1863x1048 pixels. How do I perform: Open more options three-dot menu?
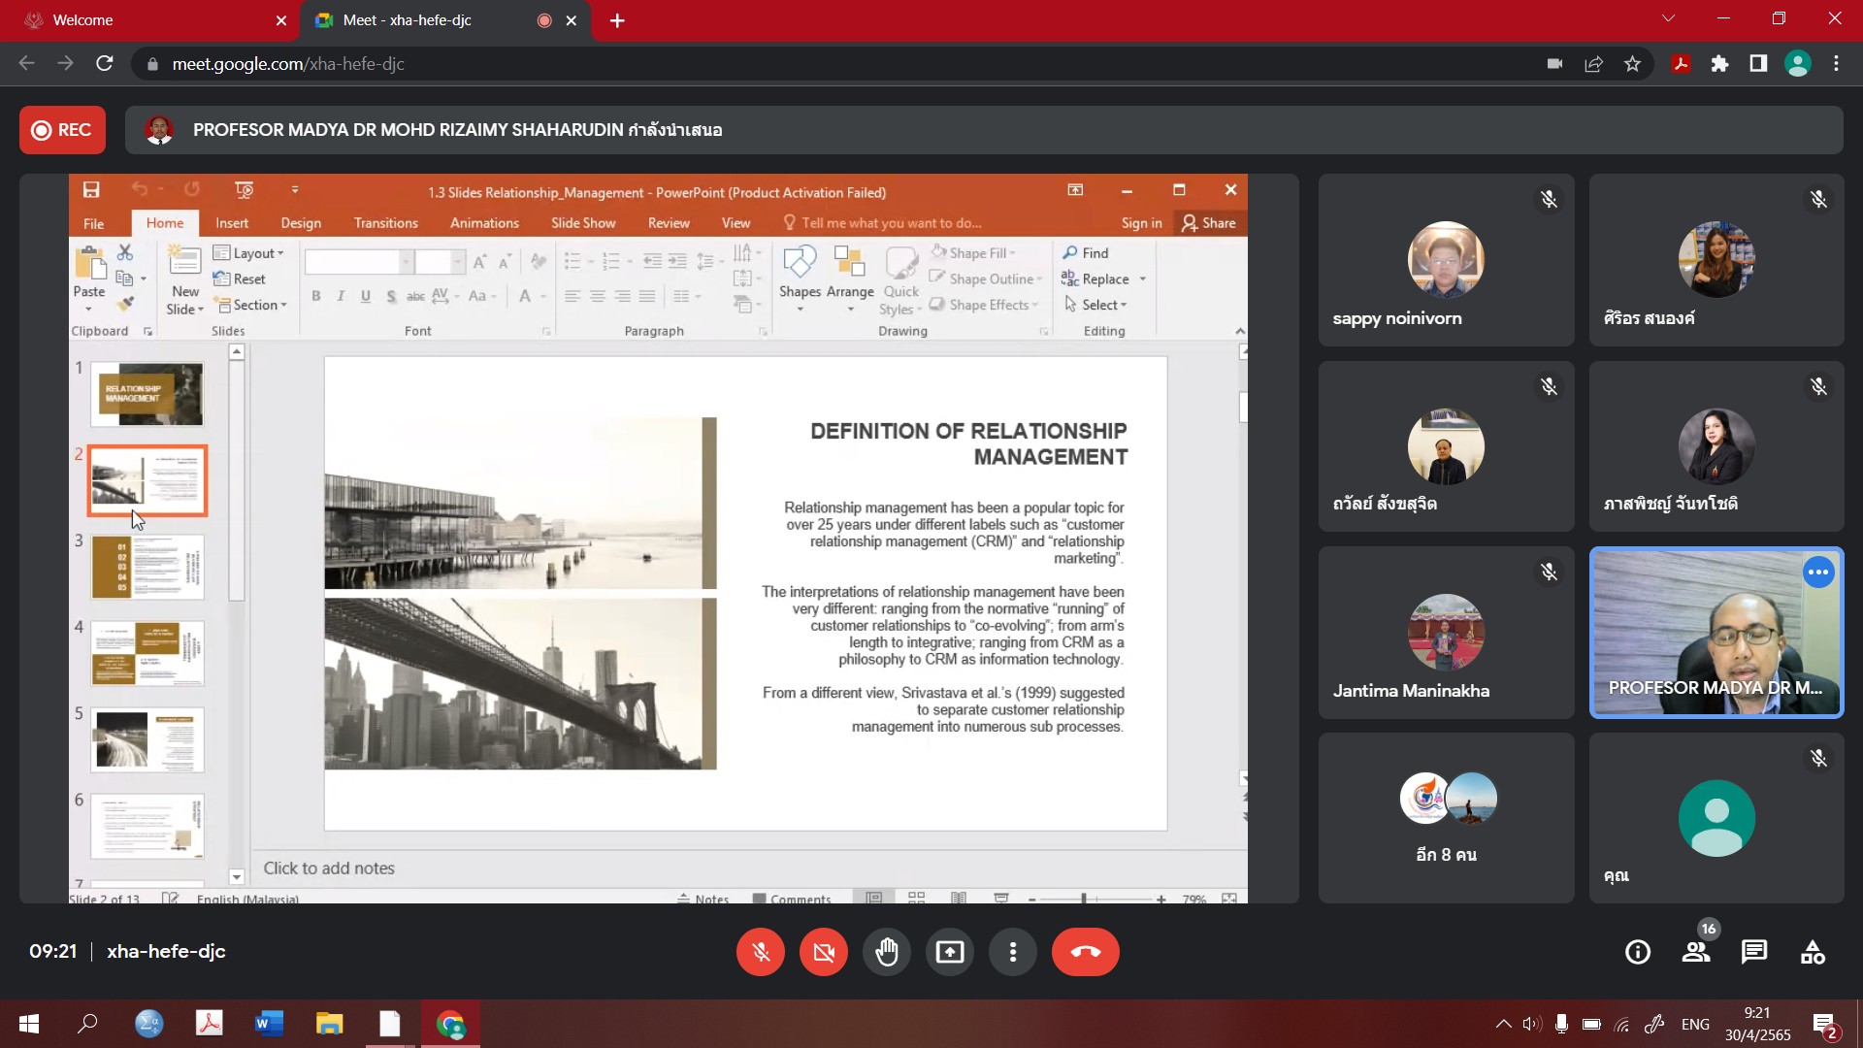click(x=1013, y=952)
